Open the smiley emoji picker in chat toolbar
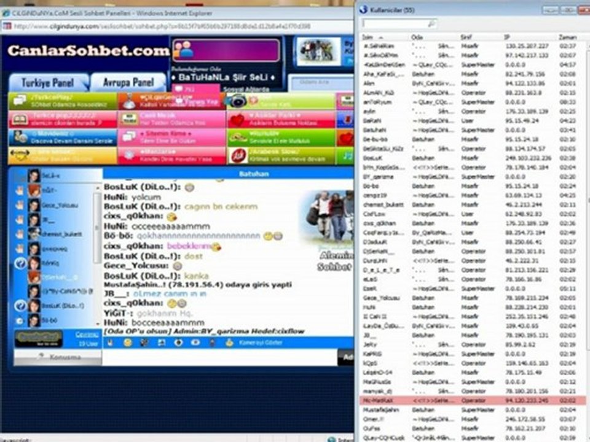 (128, 343)
